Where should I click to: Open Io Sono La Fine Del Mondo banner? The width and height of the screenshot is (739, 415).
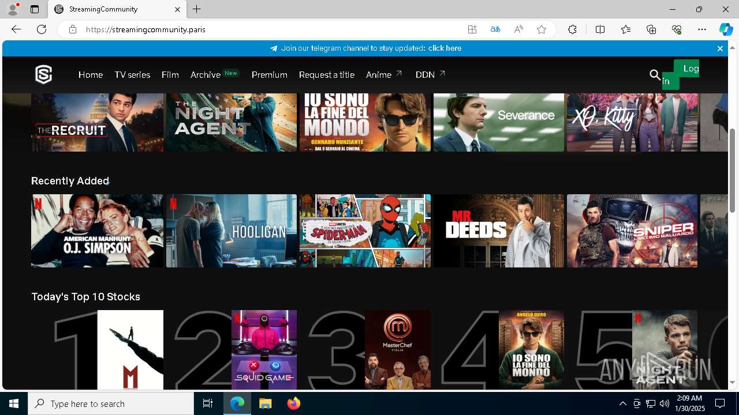click(365, 122)
